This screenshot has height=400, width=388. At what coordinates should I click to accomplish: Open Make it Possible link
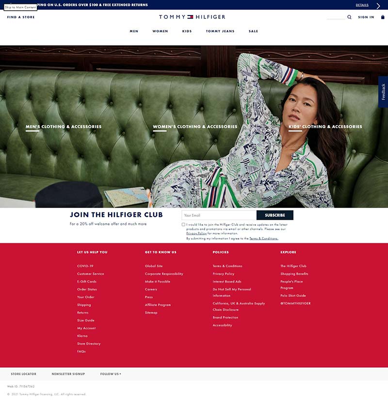coord(158,281)
